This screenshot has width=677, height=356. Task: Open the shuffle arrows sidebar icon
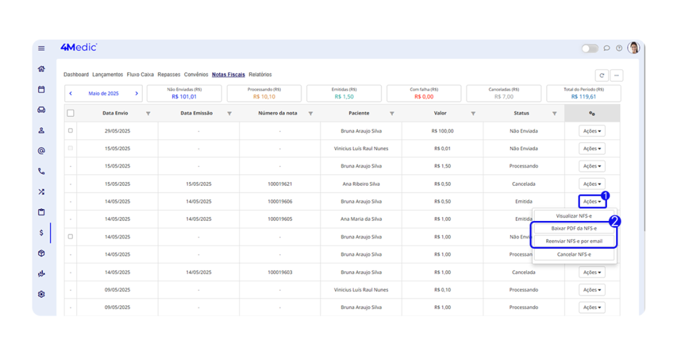[42, 192]
